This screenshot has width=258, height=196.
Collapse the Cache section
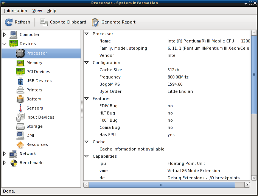[87, 142]
